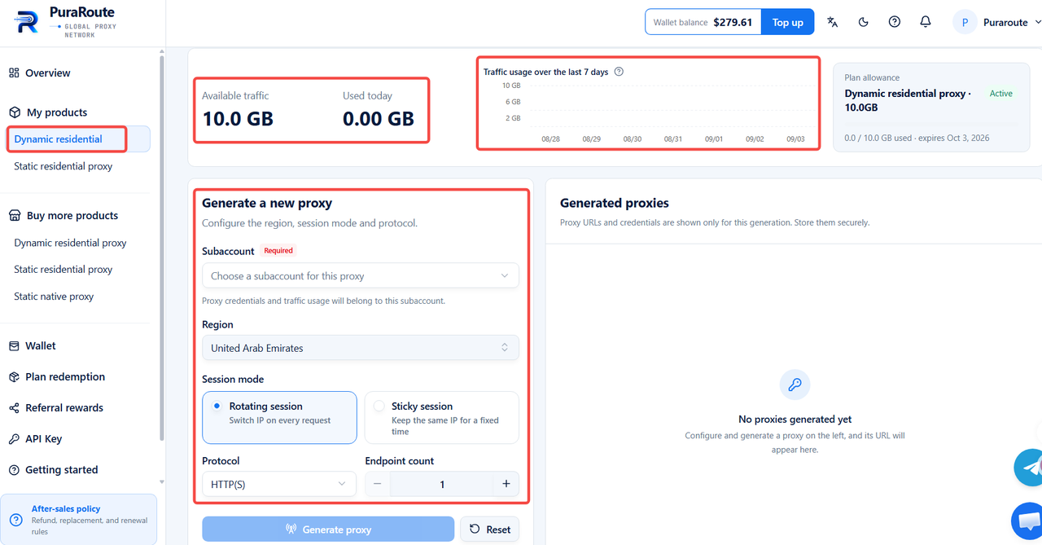
Task: Go to Overview in sidebar
Action: (x=47, y=73)
